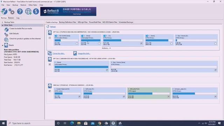Toggle MBR Disk 3 whole-disk checkbox
Viewport: 224px width, 126px height.
coord(50,91)
